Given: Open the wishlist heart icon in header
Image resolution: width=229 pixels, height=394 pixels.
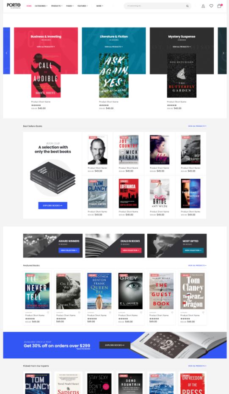Looking at the screenshot, I should tap(211, 6).
